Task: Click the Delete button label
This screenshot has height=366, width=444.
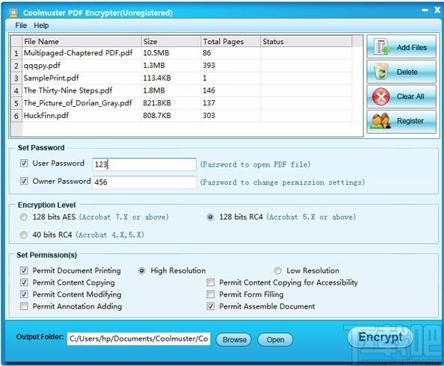Action: pos(407,72)
